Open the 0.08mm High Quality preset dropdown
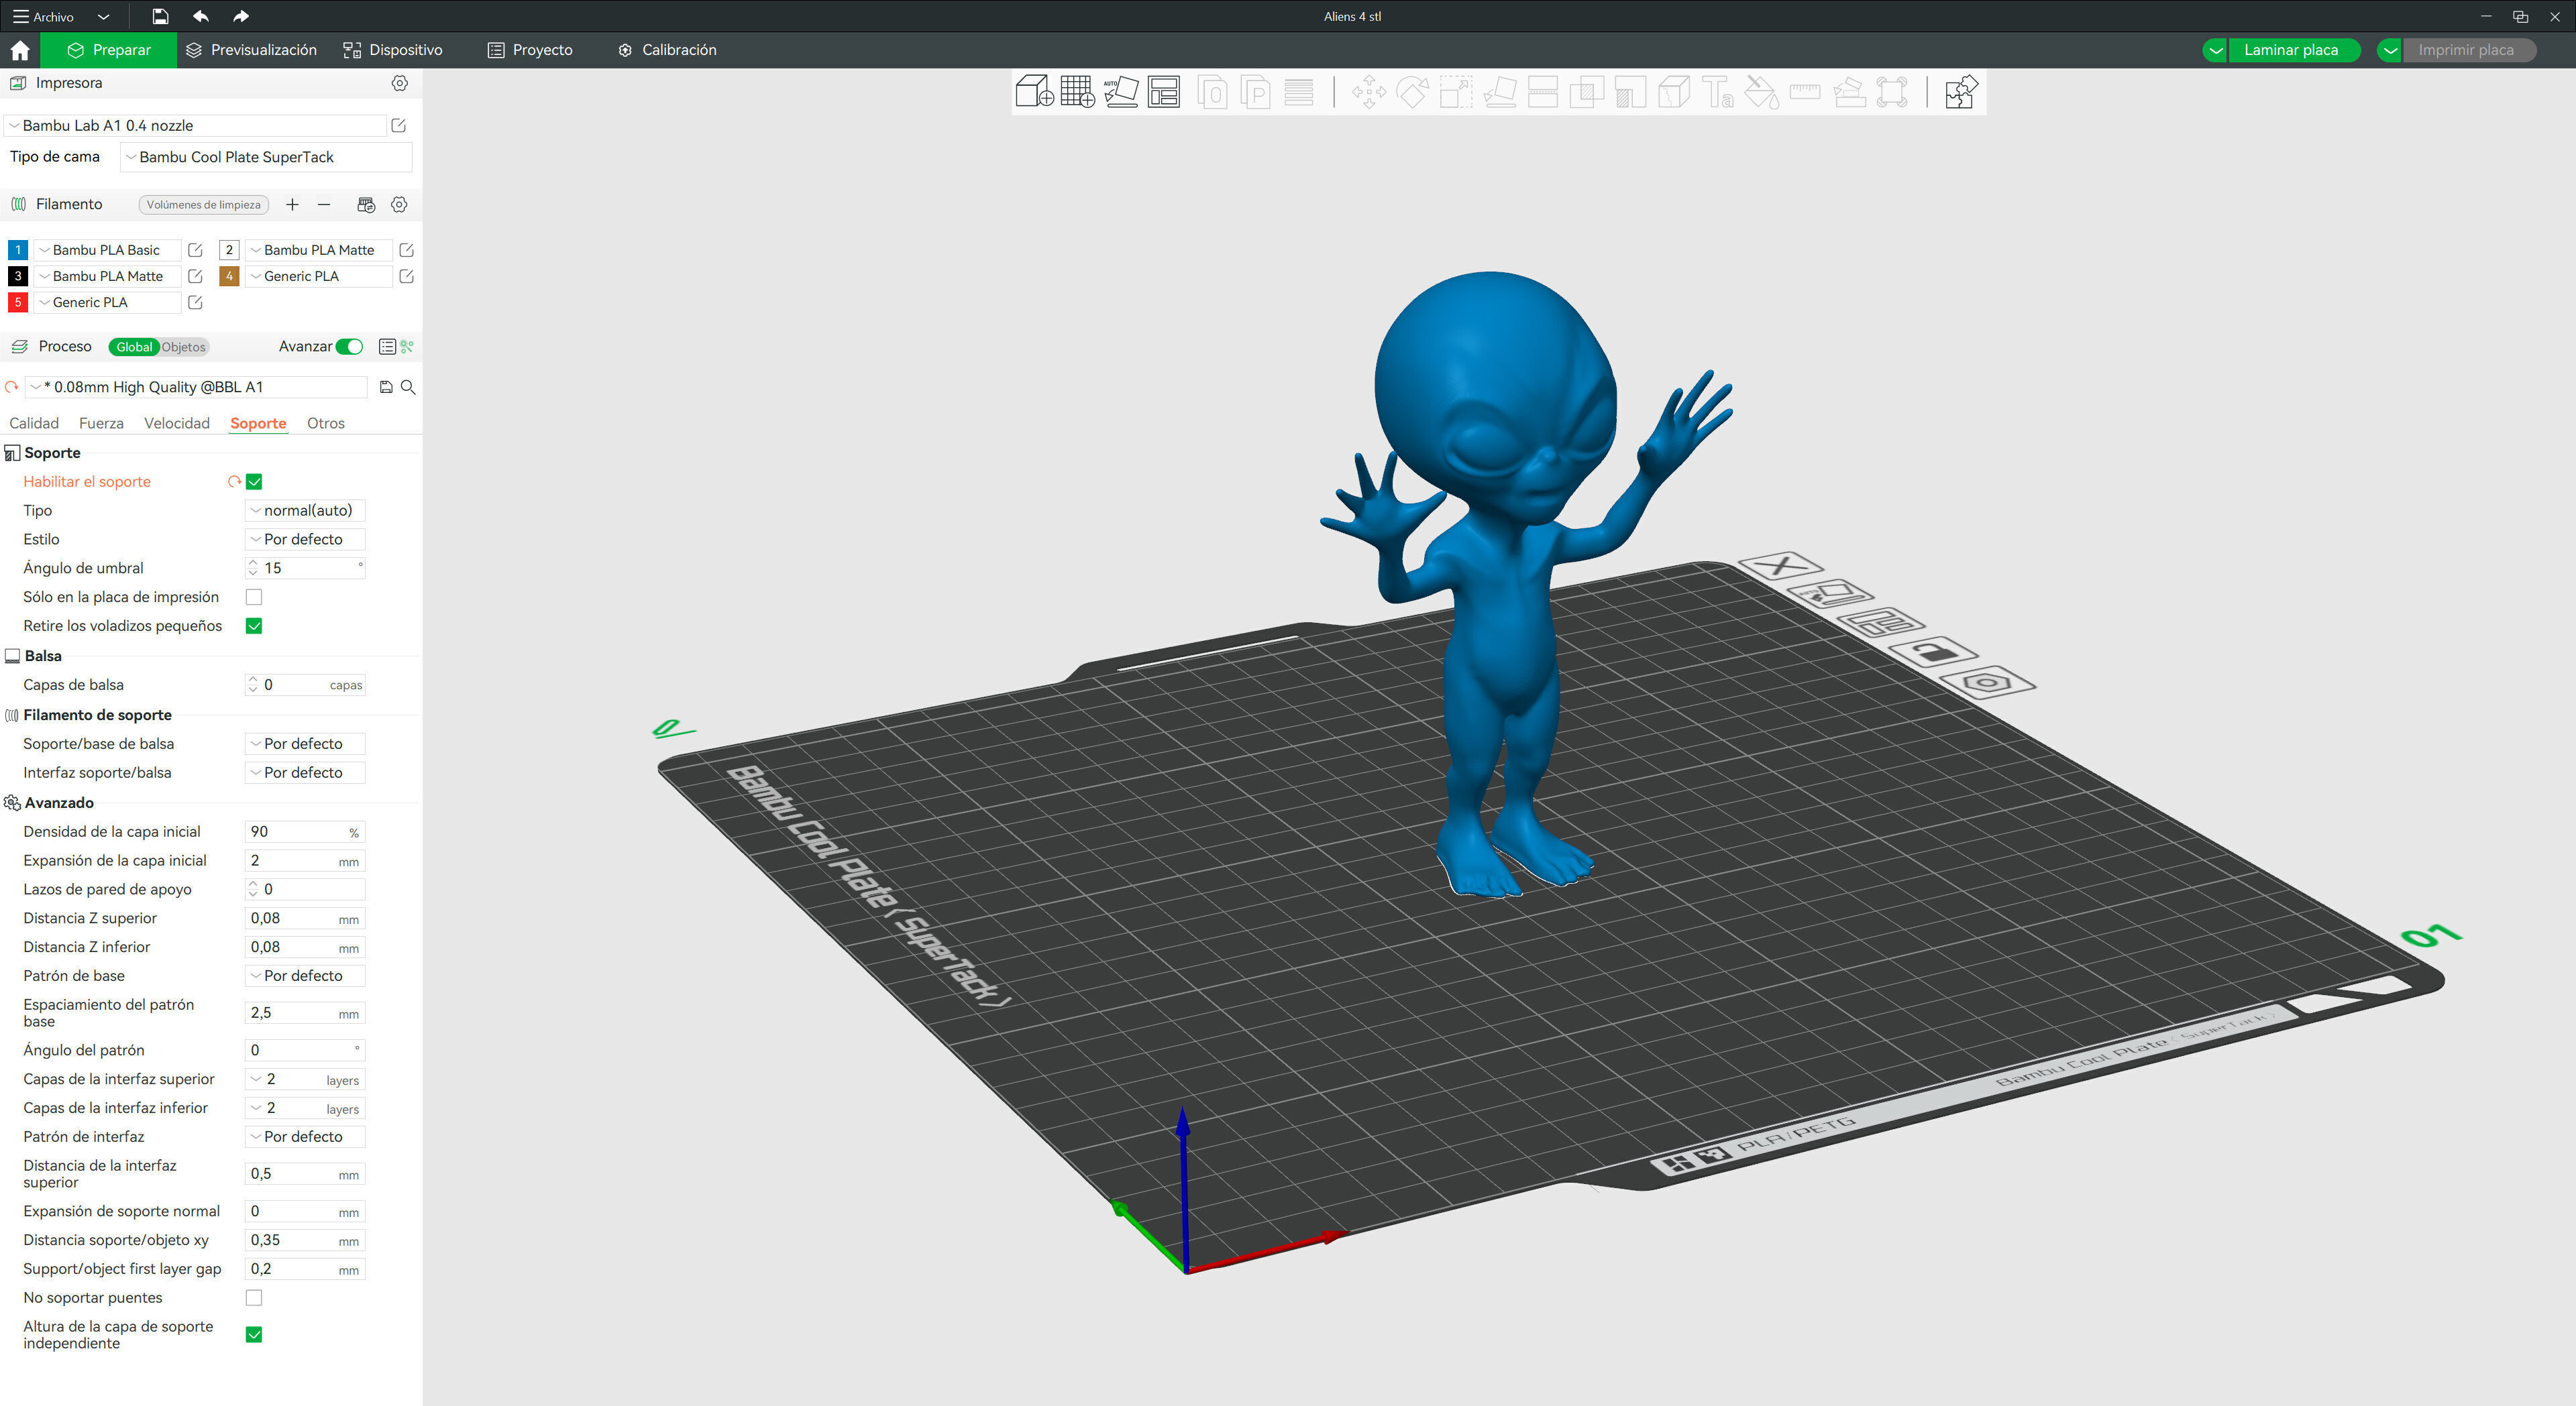 tap(197, 387)
